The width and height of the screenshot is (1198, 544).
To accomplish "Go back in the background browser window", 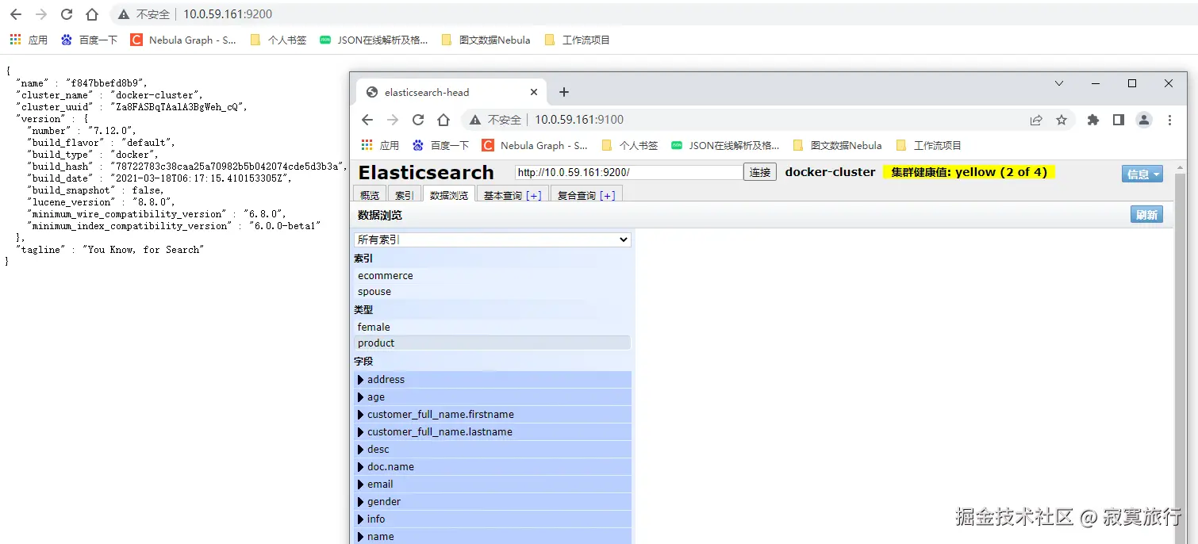I will pyautogui.click(x=16, y=14).
